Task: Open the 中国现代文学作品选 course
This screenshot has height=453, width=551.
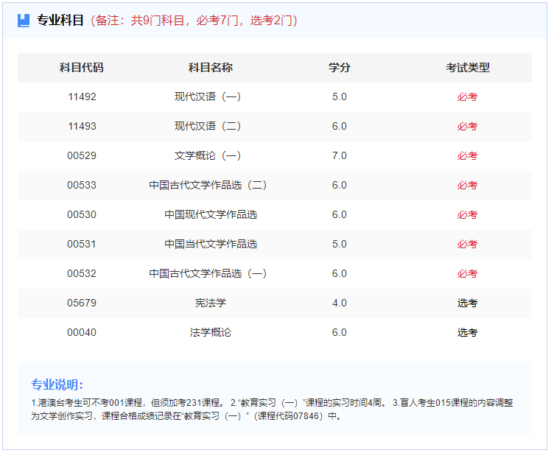Action: (x=211, y=214)
